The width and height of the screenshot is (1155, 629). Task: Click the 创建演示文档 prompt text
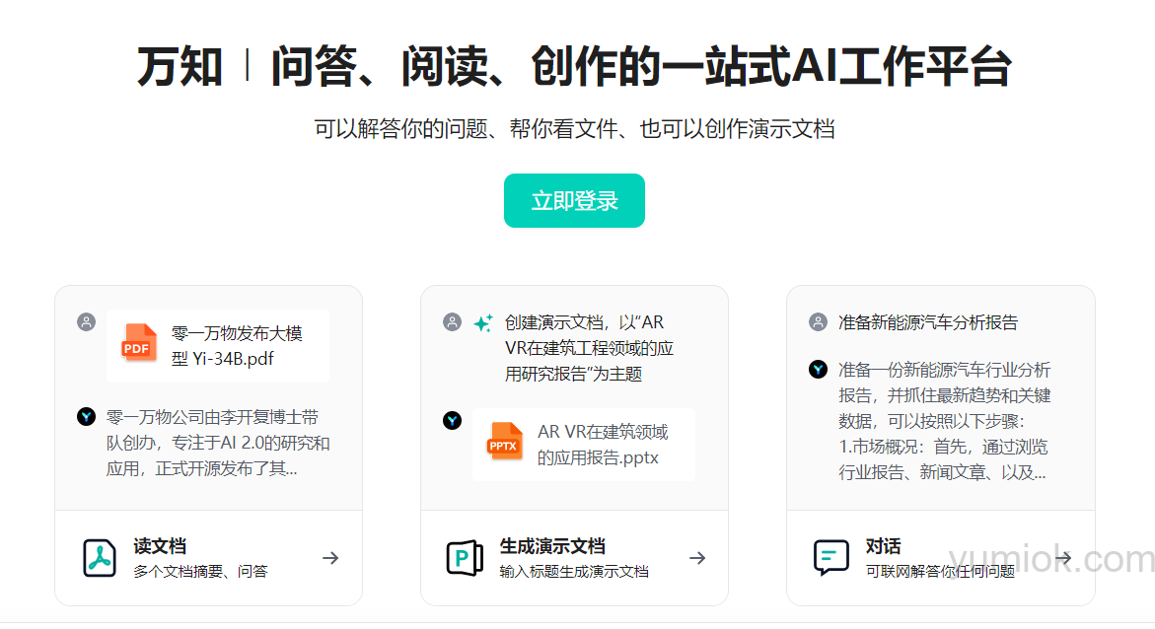tap(589, 348)
